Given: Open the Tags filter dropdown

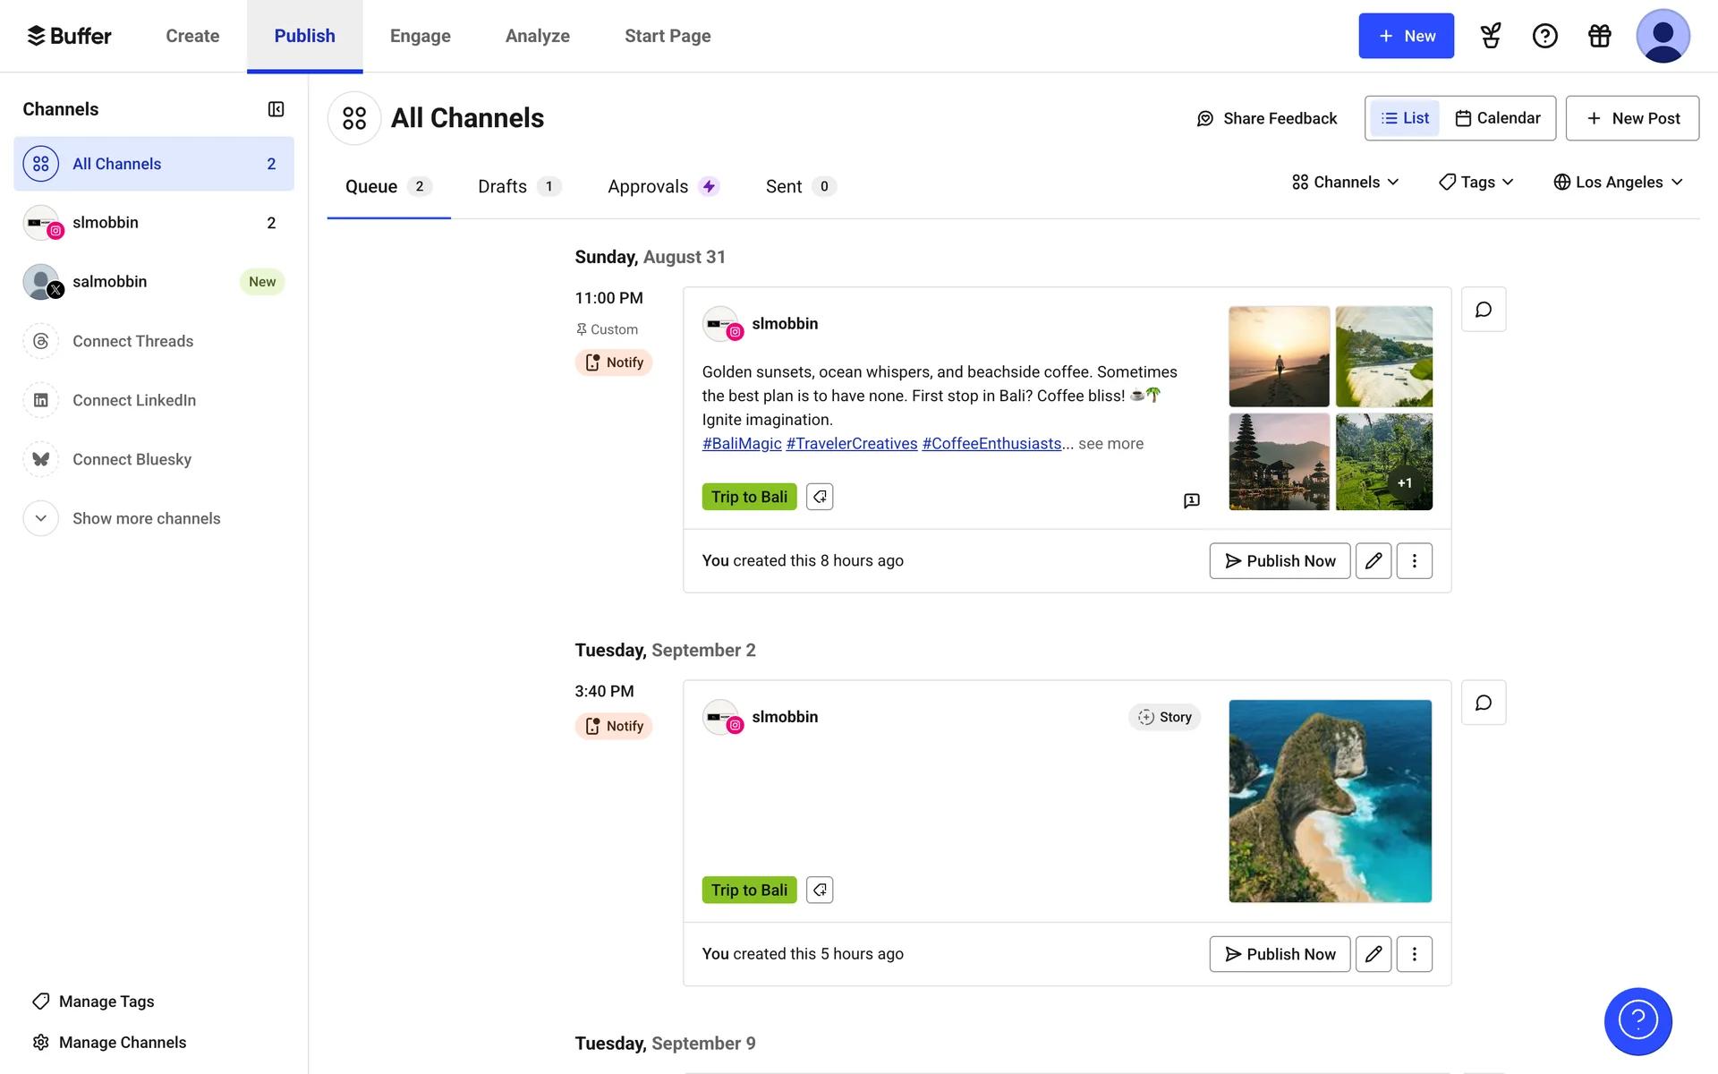Looking at the screenshot, I should (x=1476, y=183).
